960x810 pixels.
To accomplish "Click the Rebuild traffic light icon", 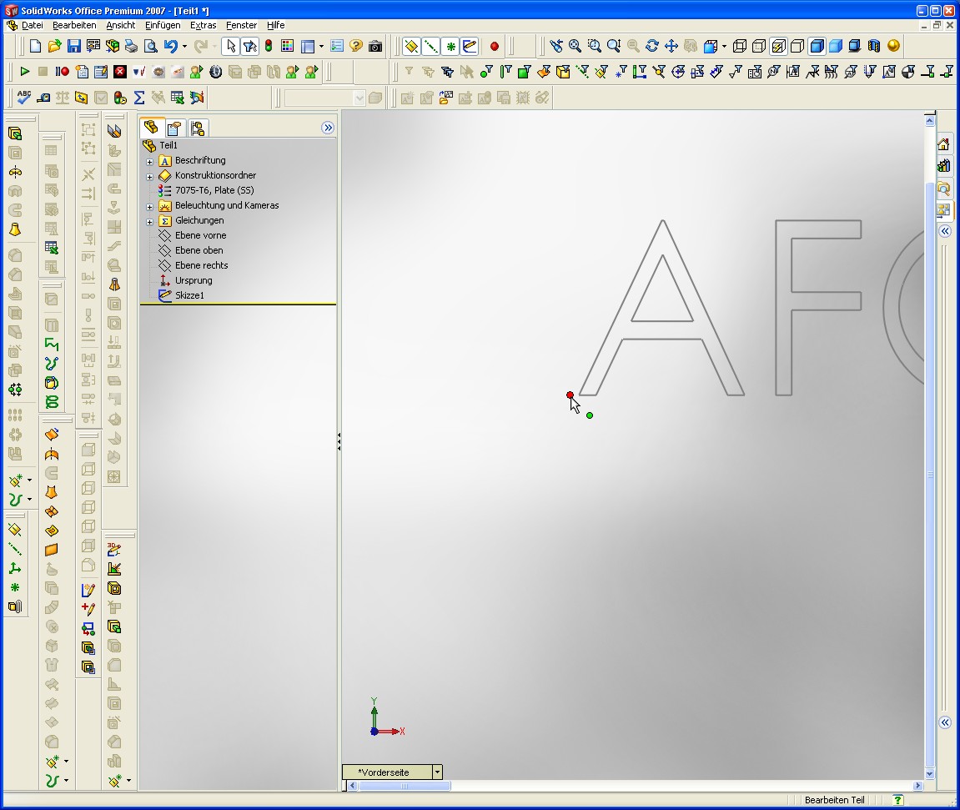I will (x=269, y=47).
